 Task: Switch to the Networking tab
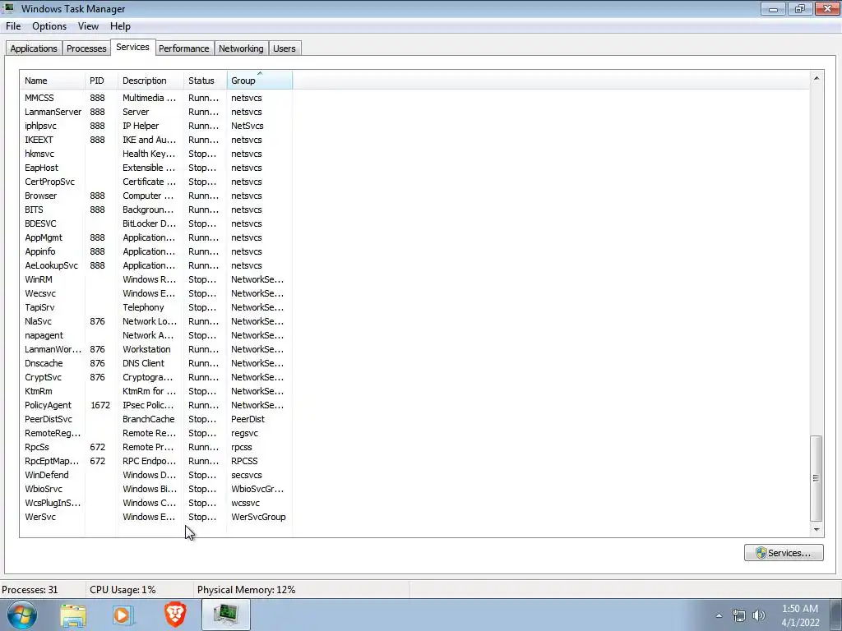pyautogui.click(x=241, y=48)
